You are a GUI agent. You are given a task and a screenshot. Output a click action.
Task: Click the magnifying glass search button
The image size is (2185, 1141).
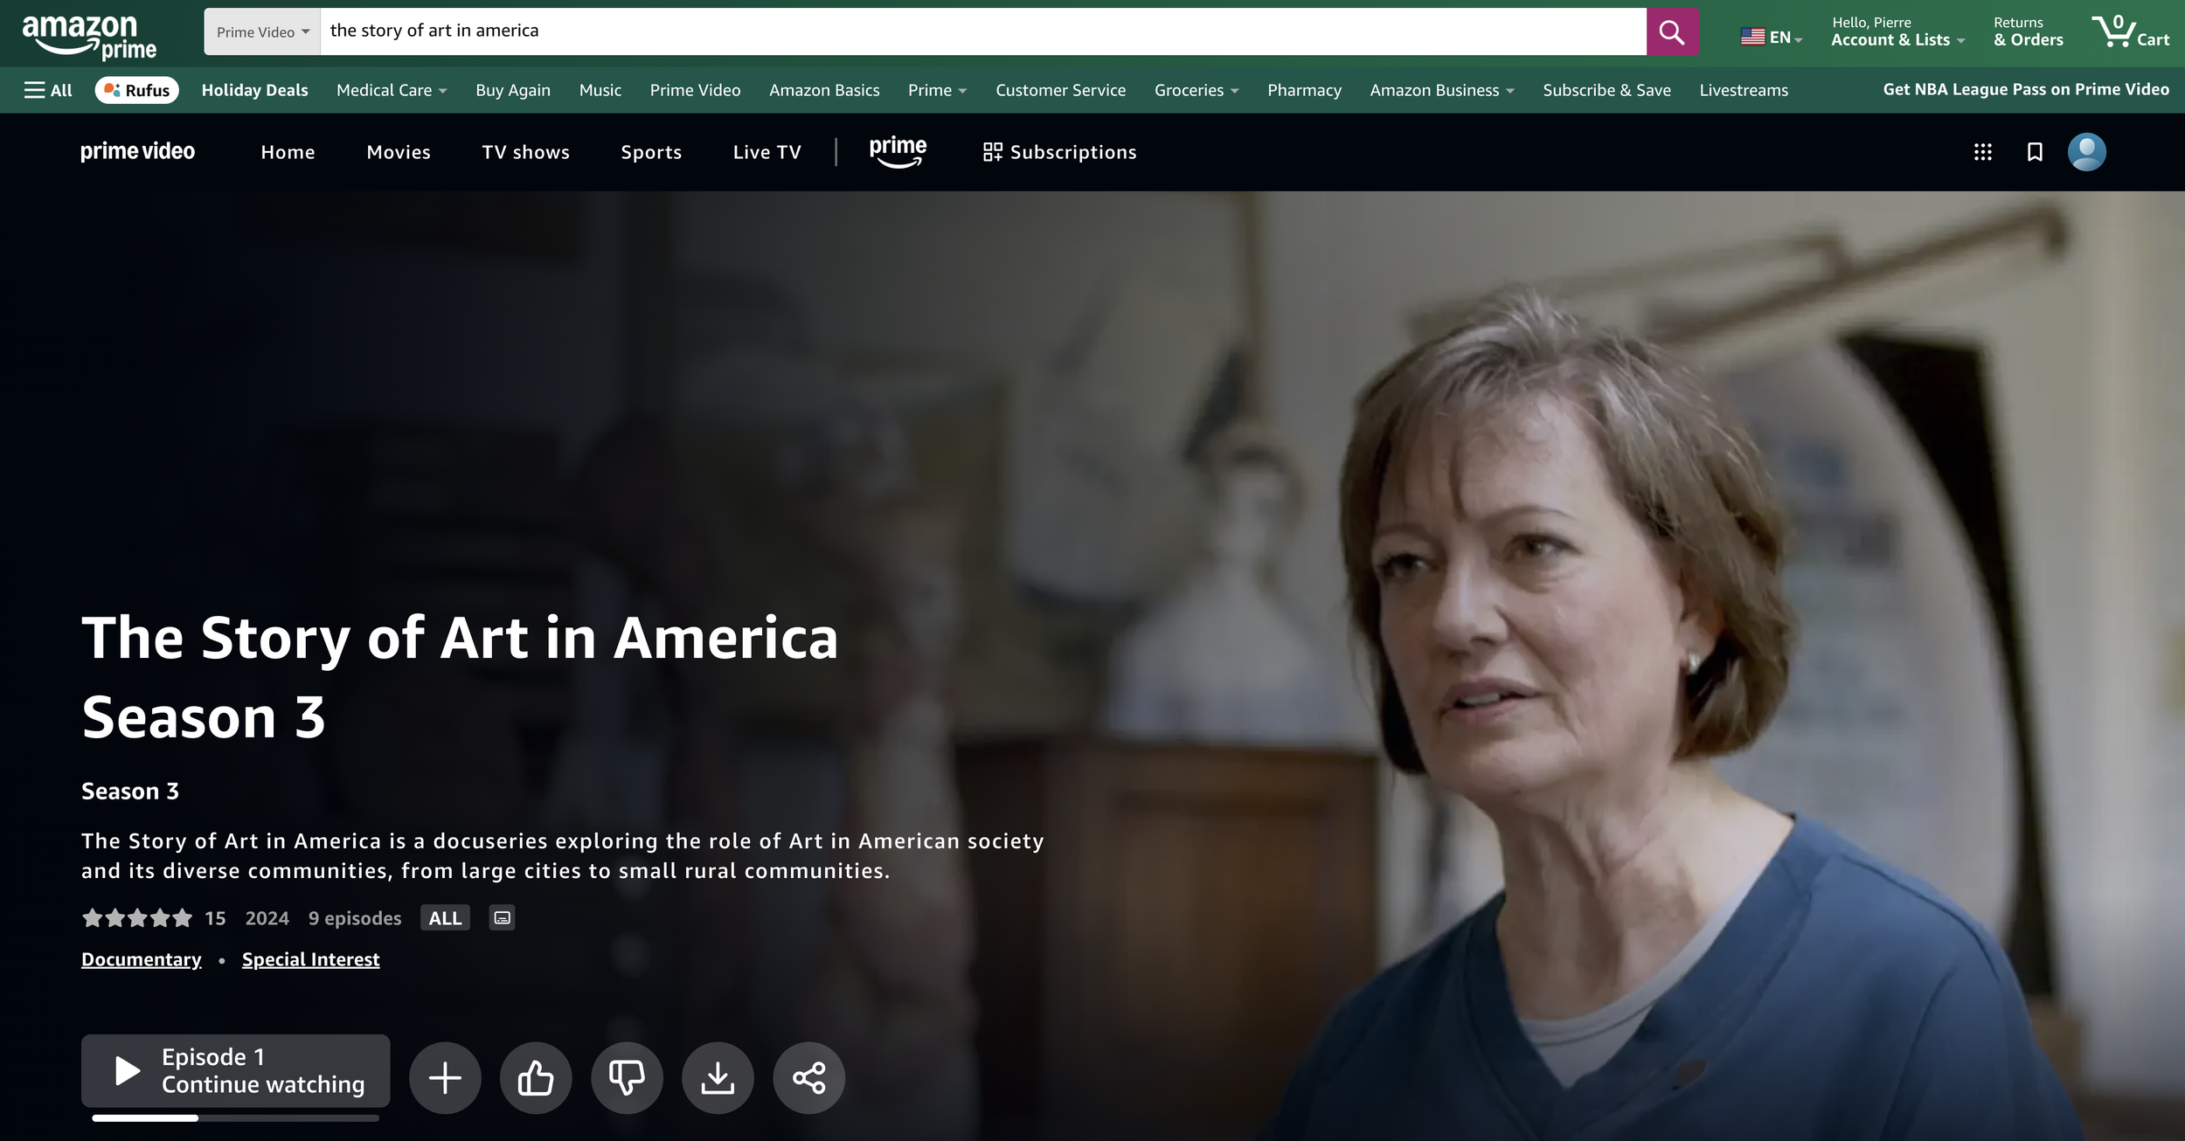pos(1672,32)
